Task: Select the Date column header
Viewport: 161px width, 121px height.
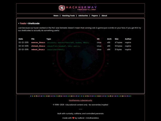Action: 21,39
